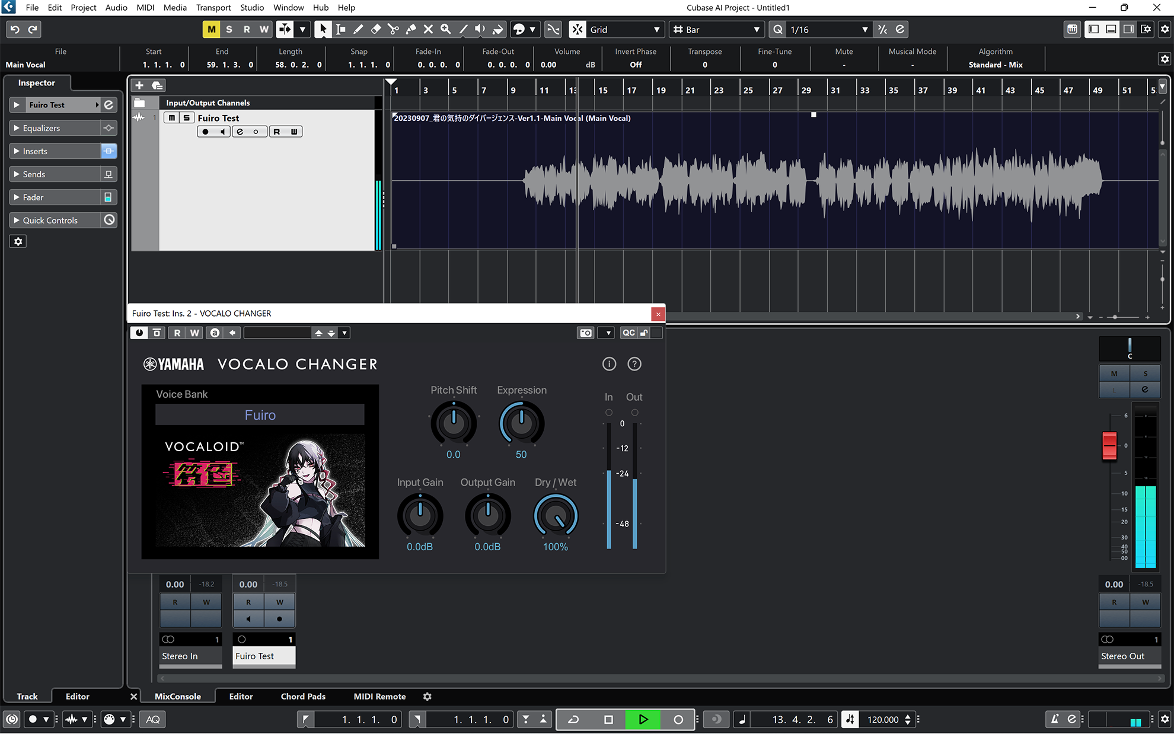Open the Play (audition) tool
Viewport: 1174px width, 734px height.
point(480,29)
